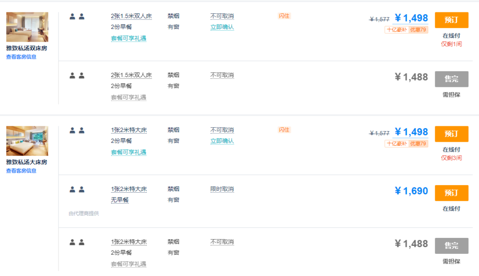
Task: Click the 雅致私汤大床房 room name
Action: [x=27, y=162]
